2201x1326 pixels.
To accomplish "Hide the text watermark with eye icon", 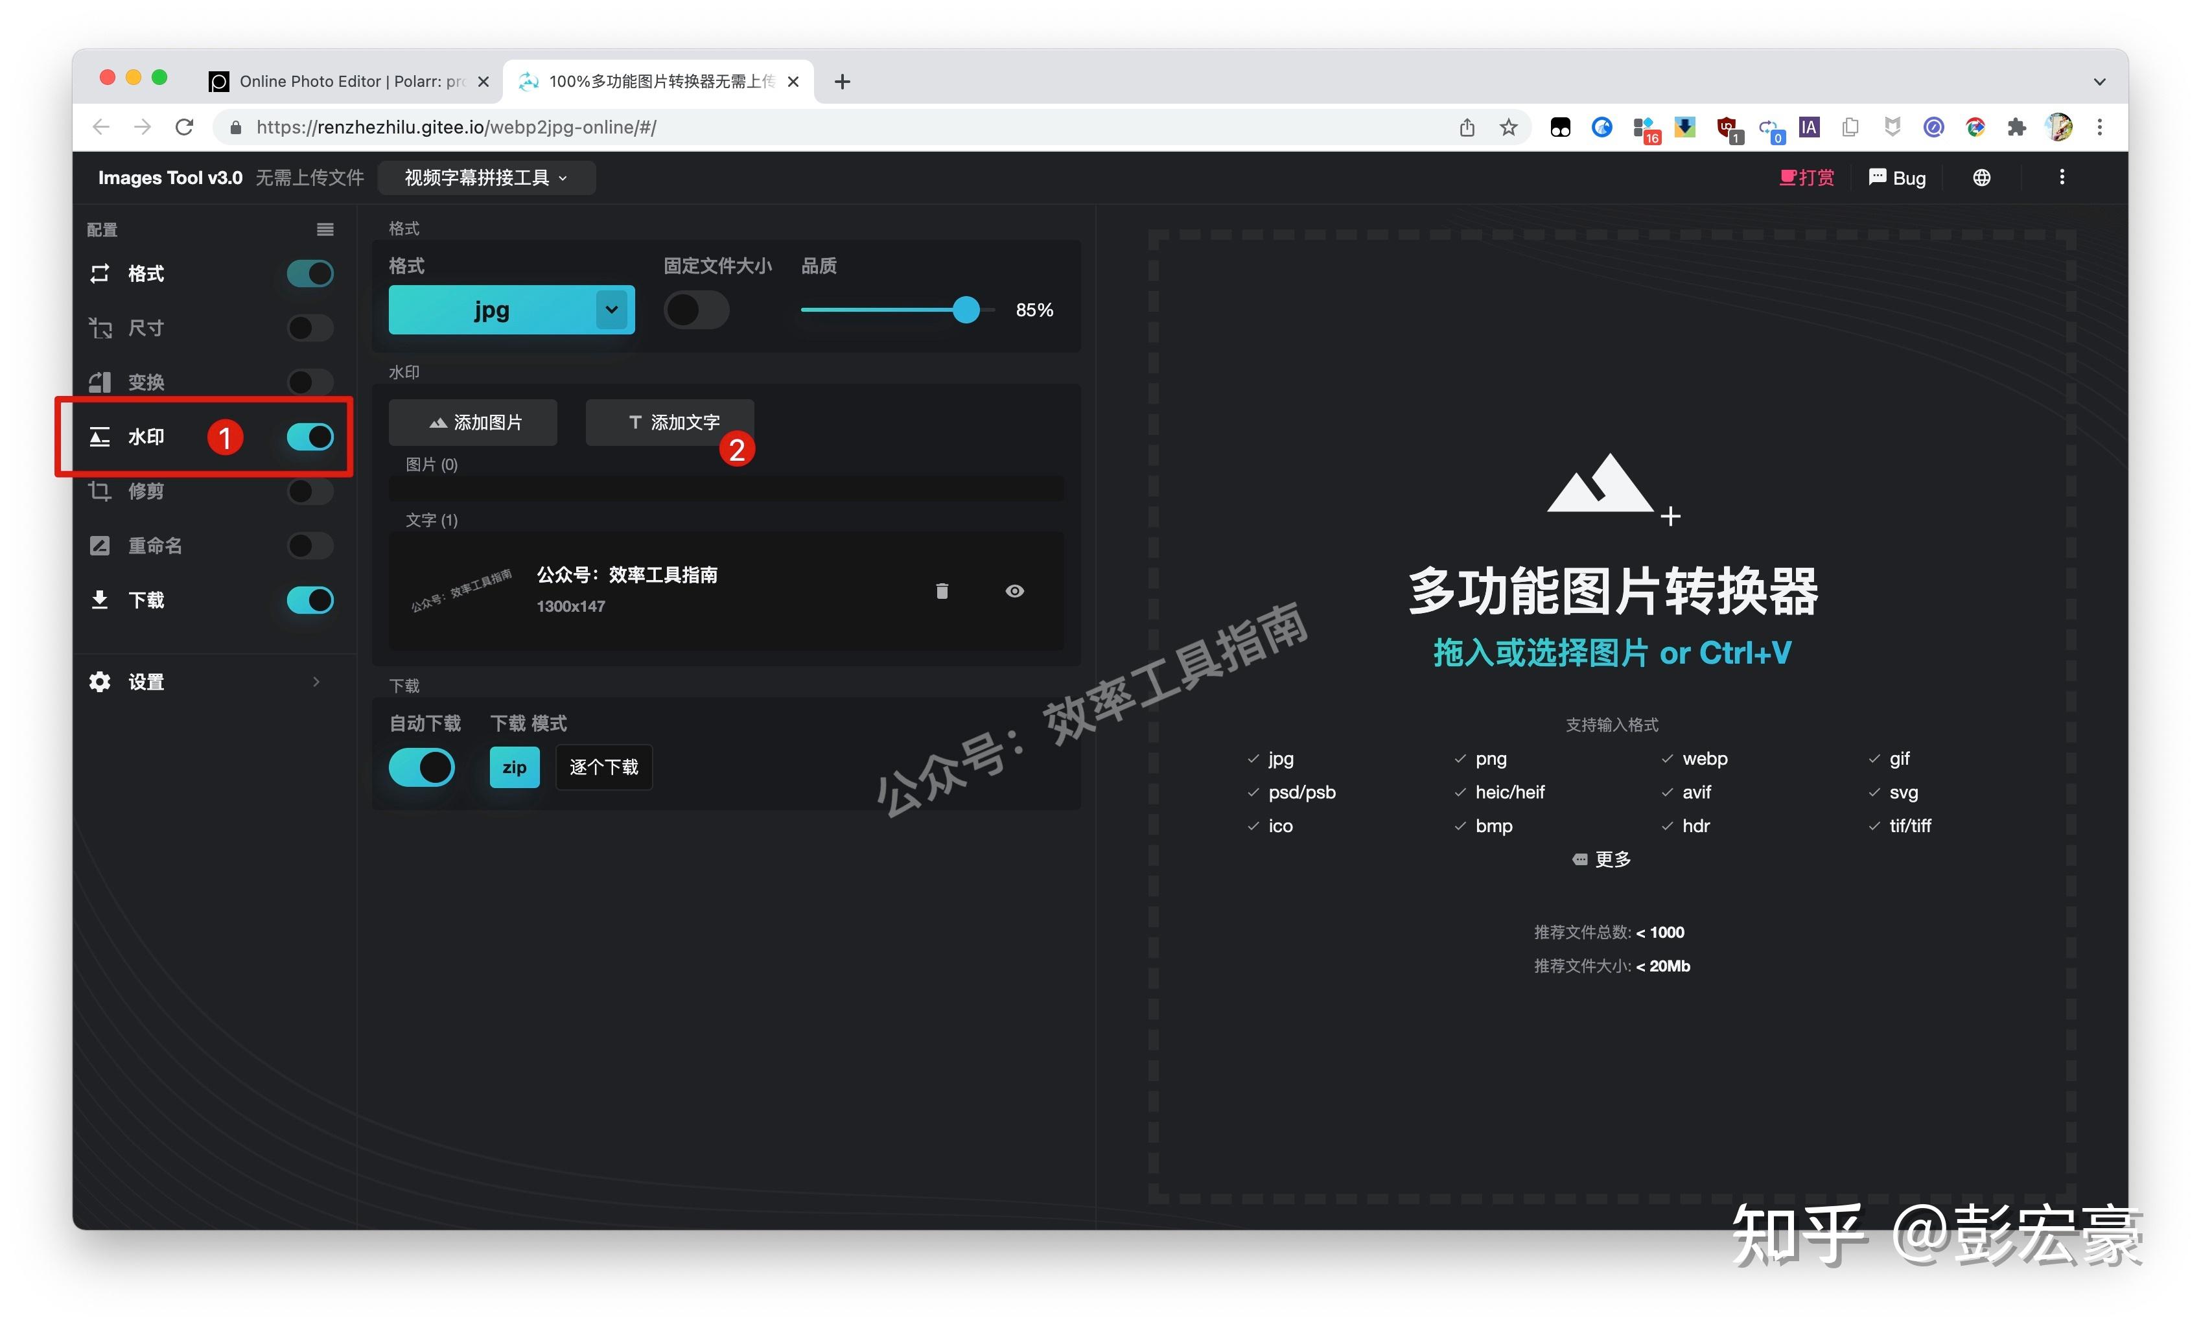I will (1015, 590).
